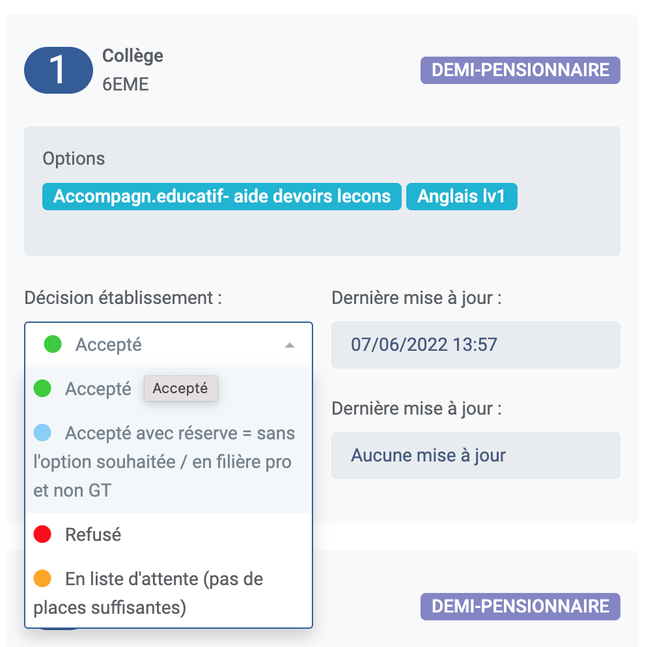
Task: Click the Collège 6EME heading
Action: pos(132,70)
